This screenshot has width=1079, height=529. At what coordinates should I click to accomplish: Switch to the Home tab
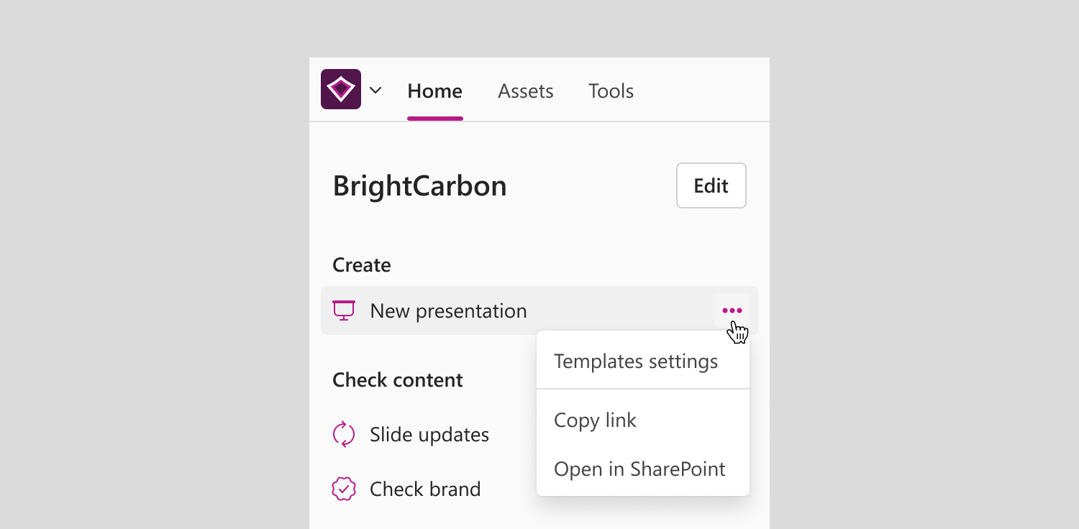(434, 91)
